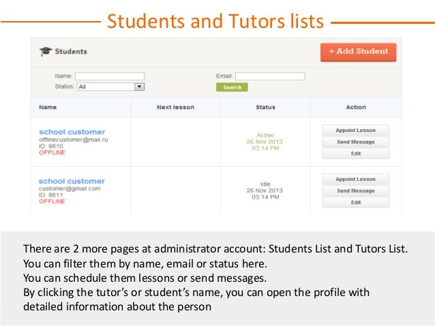Image resolution: width=435 pixels, height=326 pixels.
Task: Click the Status column header
Action: (265, 108)
